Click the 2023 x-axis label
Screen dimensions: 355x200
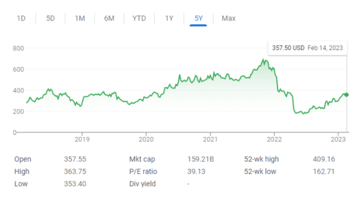(338, 139)
